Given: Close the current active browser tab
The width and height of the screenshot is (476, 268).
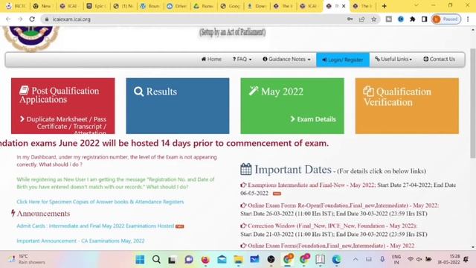Looking at the screenshot, I should (x=344, y=6).
